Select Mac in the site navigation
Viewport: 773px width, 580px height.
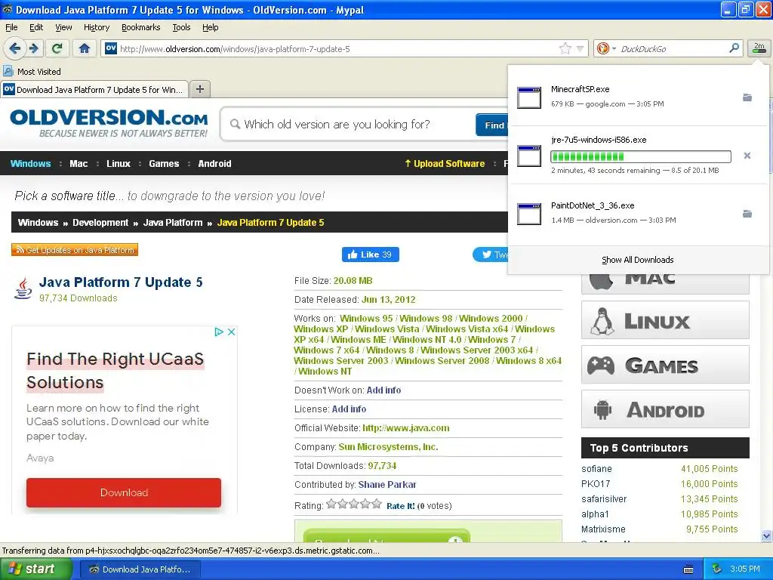click(x=79, y=163)
